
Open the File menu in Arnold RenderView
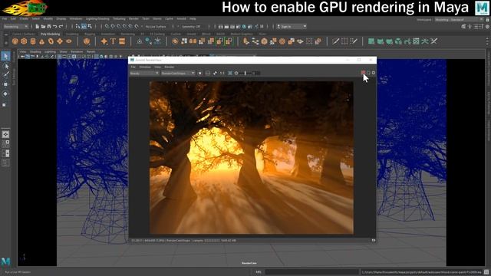pyautogui.click(x=133, y=67)
